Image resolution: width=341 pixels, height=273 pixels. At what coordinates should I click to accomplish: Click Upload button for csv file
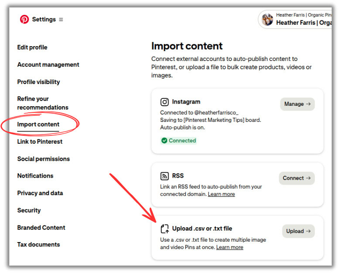pyautogui.click(x=298, y=231)
